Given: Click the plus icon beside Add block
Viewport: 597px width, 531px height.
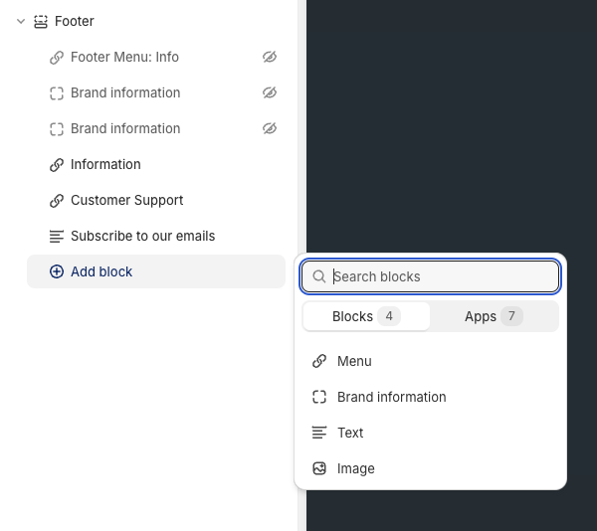Looking at the screenshot, I should pos(57,271).
